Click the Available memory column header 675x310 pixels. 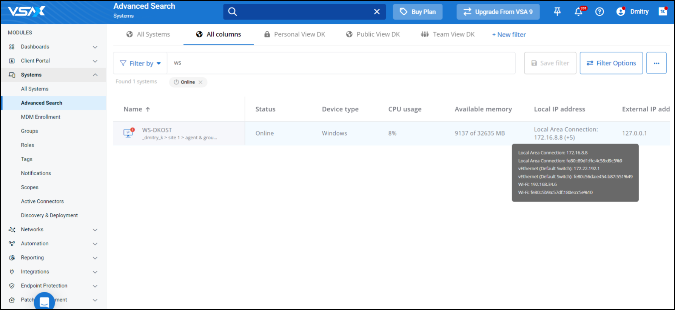pos(483,109)
